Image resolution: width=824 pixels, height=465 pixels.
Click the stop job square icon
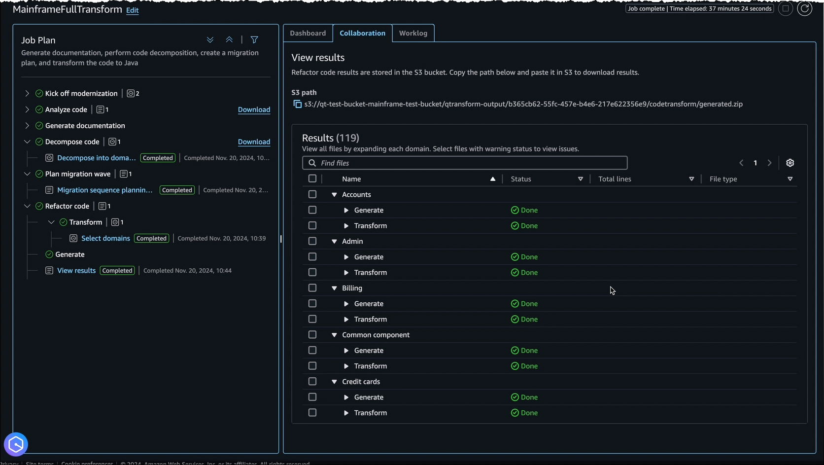(786, 8)
